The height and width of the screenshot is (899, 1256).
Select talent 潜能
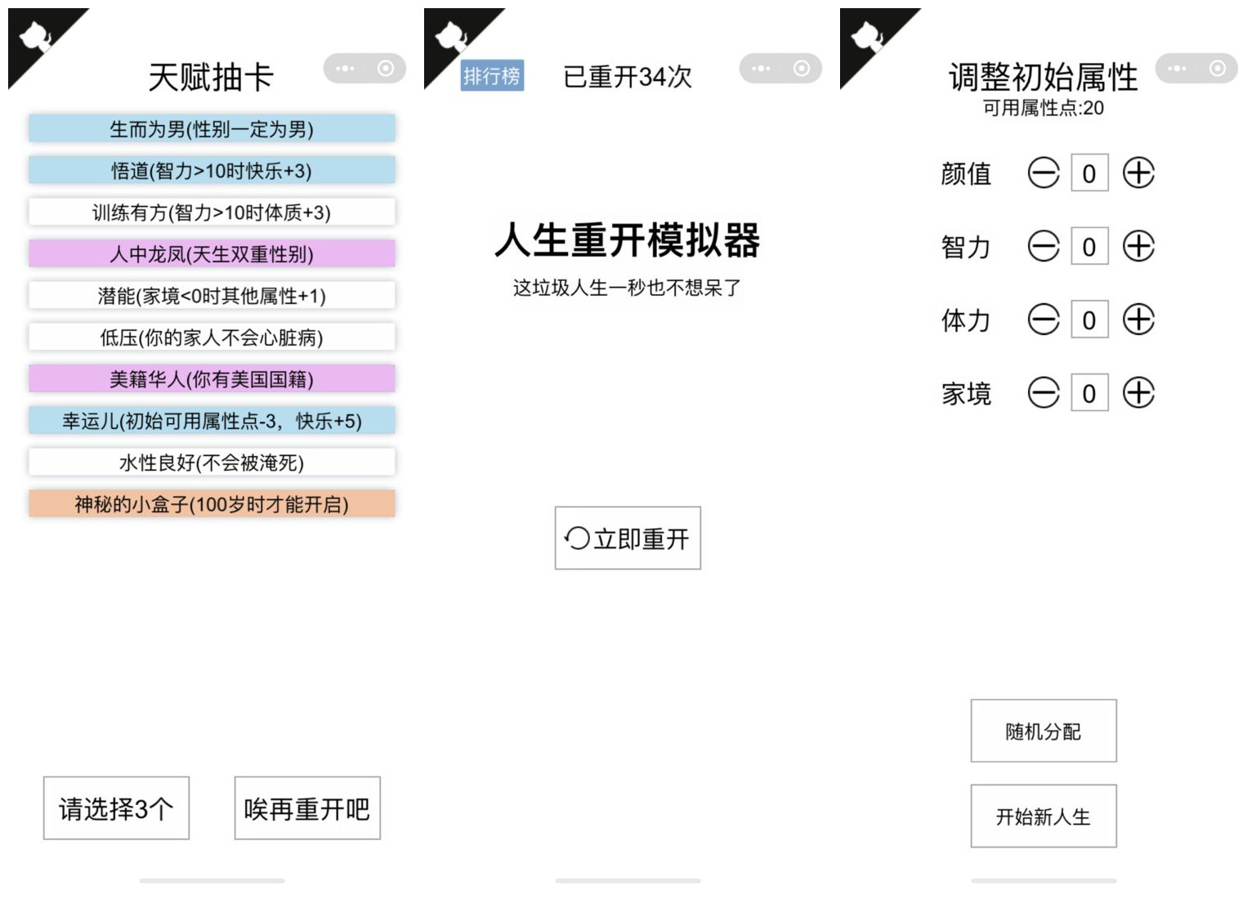(x=212, y=296)
